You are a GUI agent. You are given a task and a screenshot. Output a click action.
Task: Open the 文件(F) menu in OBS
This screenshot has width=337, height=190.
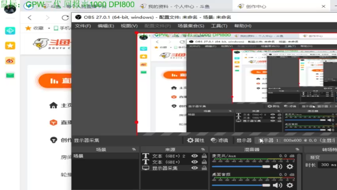click(x=83, y=26)
